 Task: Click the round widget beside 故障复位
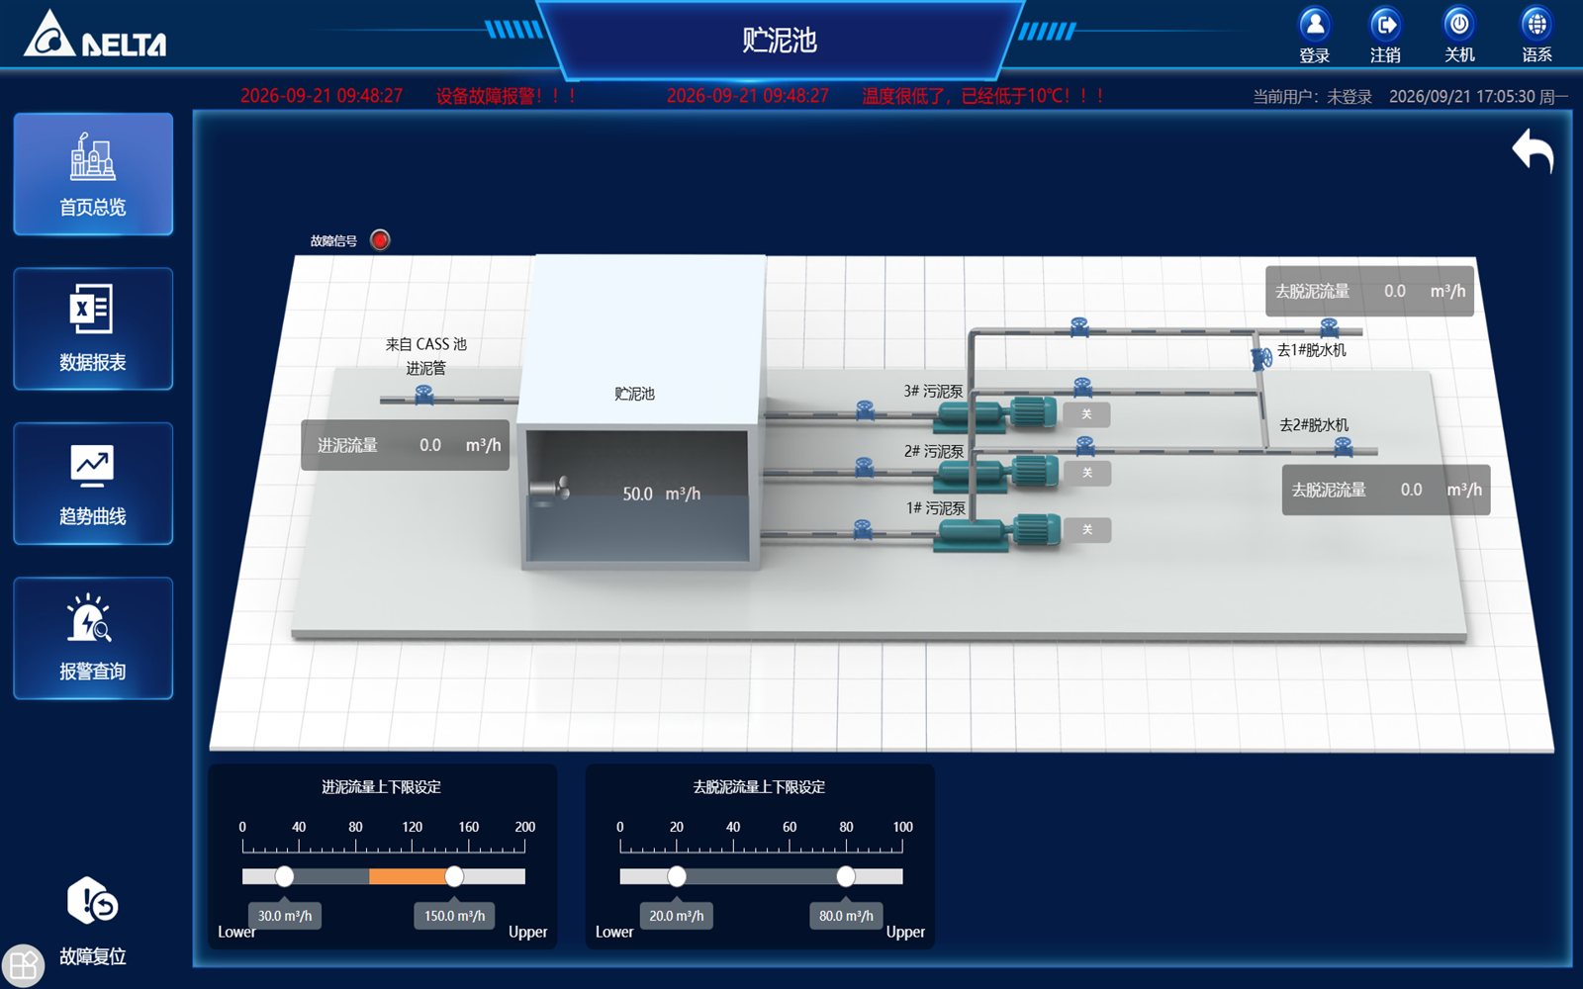[x=23, y=965]
